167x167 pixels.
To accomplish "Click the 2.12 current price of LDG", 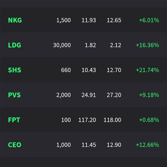I will click(116, 45).
